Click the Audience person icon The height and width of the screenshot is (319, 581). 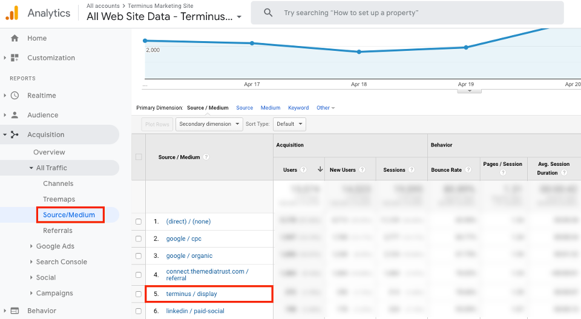click(x=15, y=115)
